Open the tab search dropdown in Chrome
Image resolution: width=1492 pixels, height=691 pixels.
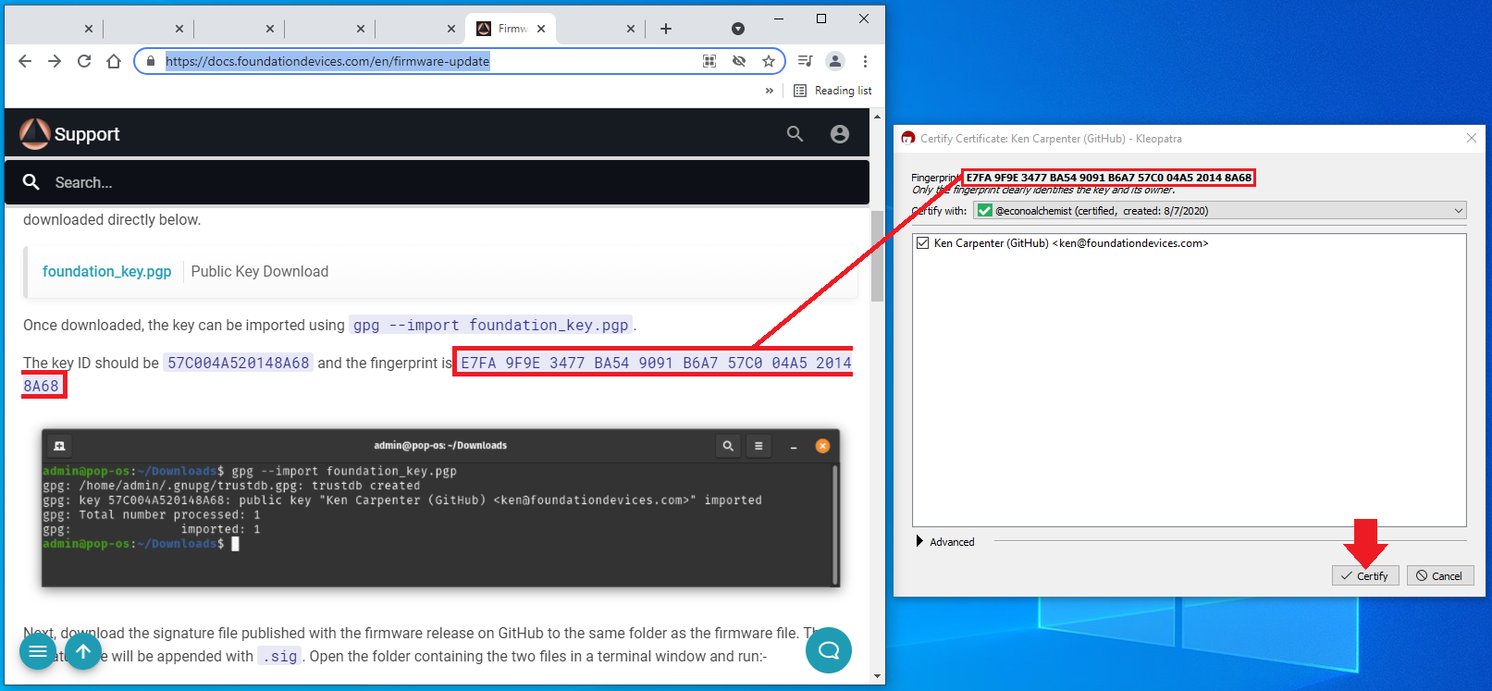click(738, 29)
